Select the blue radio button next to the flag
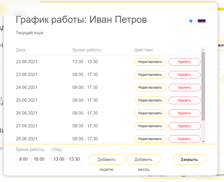 pos(191,21)
